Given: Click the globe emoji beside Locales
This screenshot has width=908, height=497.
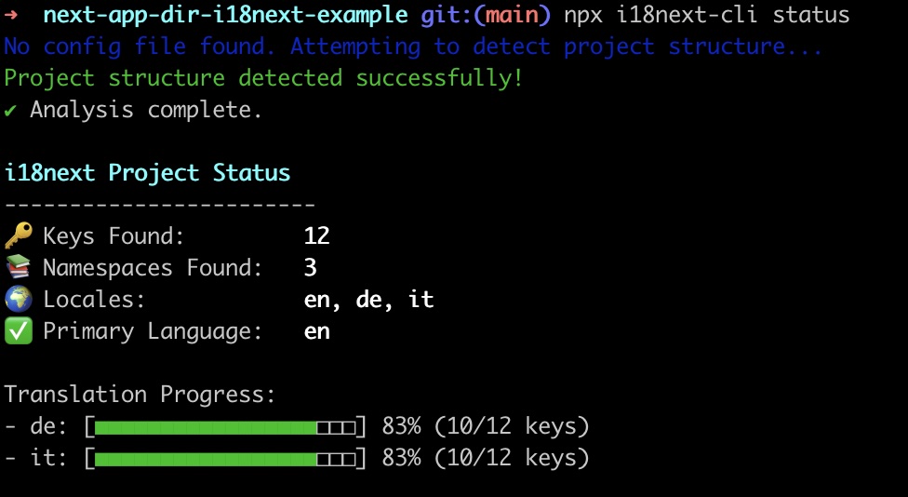Looking at the screenshot, I should tap(19, 300).
